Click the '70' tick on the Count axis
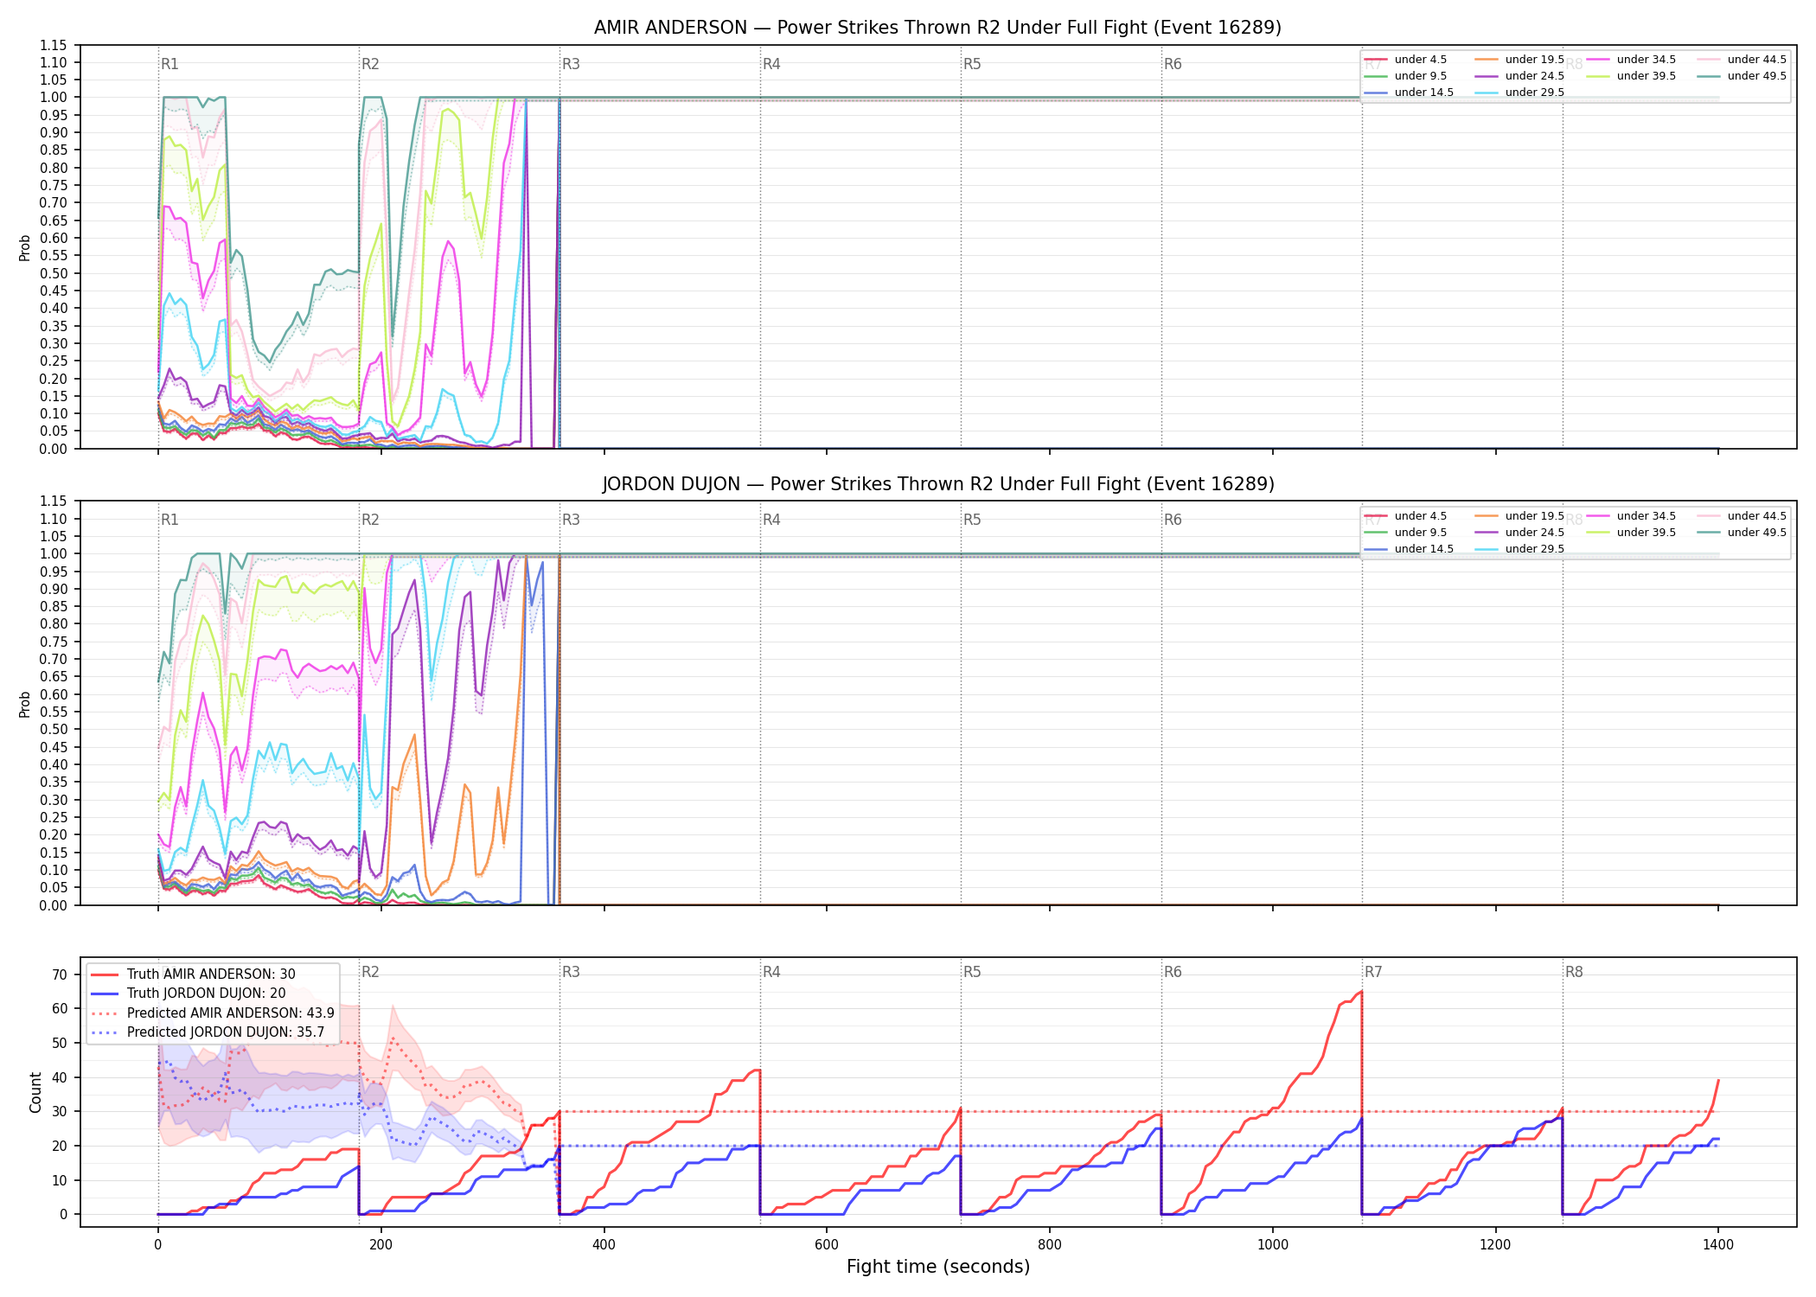Screen dimensions: 1816x1297 [60, 974]
